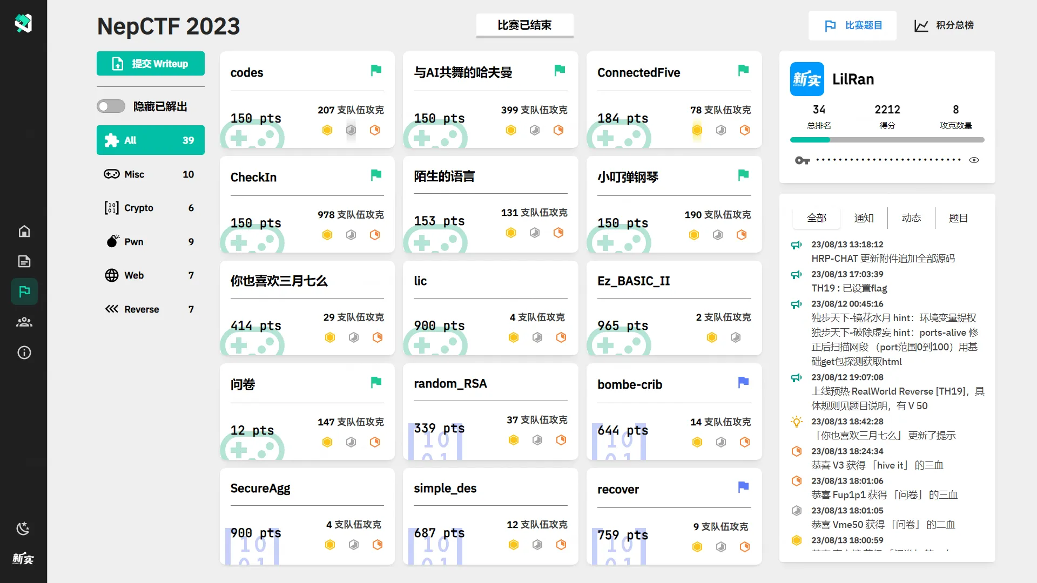Open the 积分总榜 scoreboard
Viewport: 1037px width, 583px height.
(944, 25)
